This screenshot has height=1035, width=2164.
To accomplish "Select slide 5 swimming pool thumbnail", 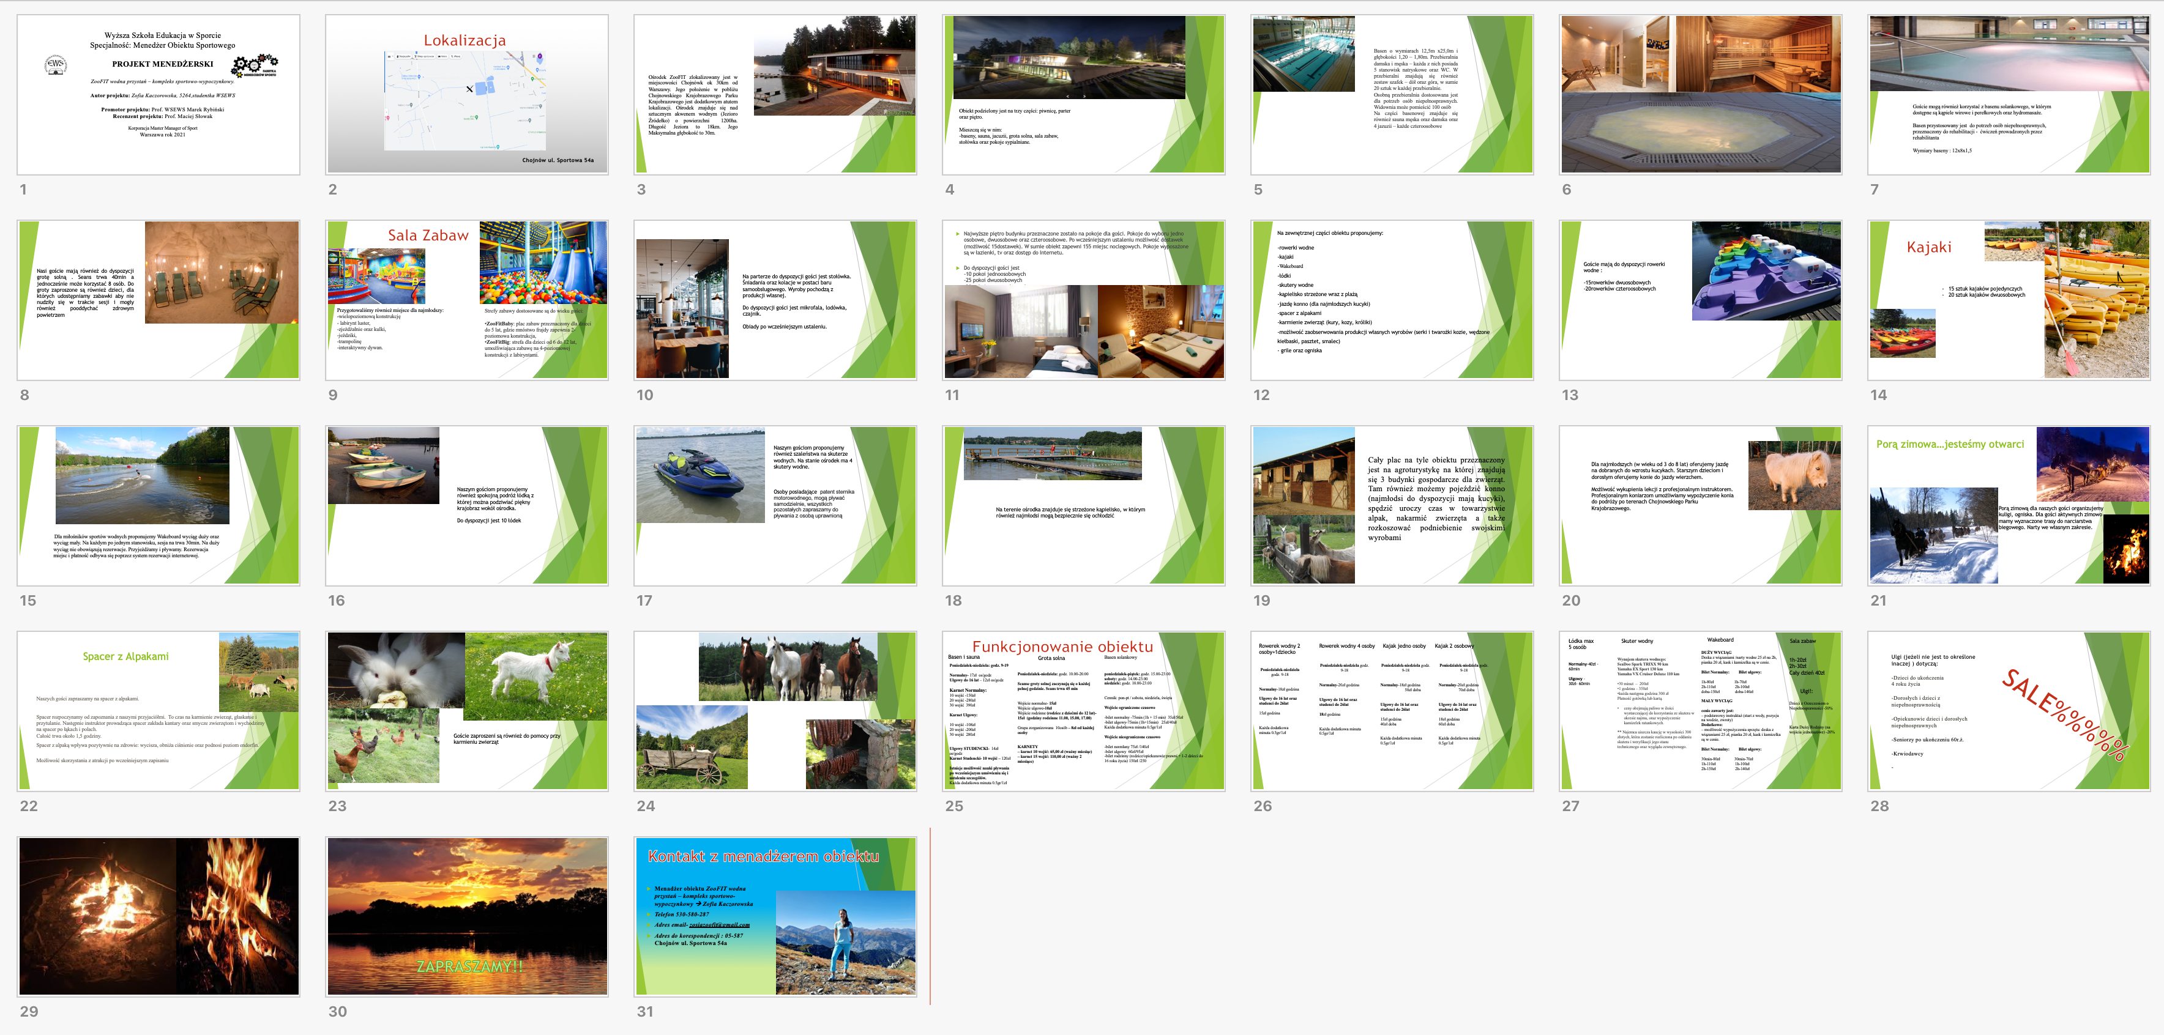I will (1391, 94).
